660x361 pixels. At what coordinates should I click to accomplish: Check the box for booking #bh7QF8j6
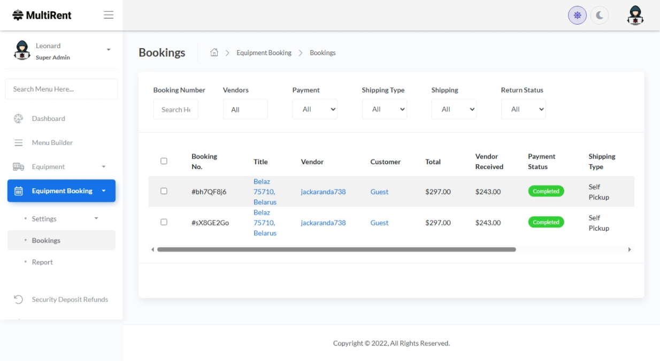pos(164,191)
